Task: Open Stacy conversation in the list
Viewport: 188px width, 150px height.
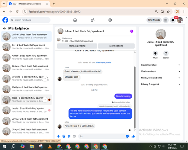Action: tap(26, 131)
